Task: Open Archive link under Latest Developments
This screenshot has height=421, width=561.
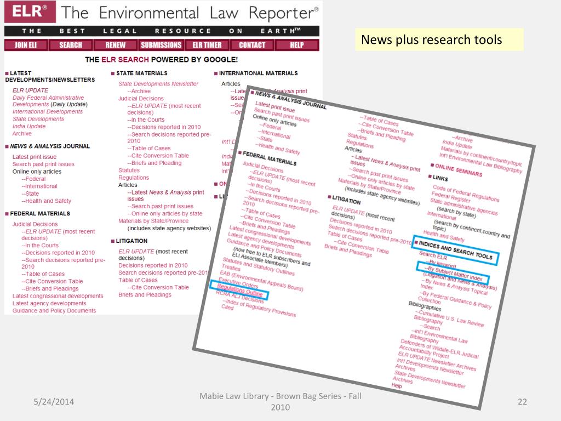Action: coord(22,134)
